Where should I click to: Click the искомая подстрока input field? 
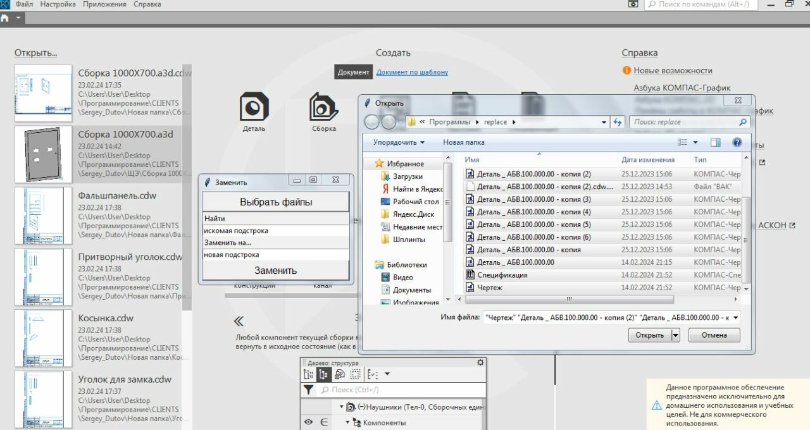[276, 231]
